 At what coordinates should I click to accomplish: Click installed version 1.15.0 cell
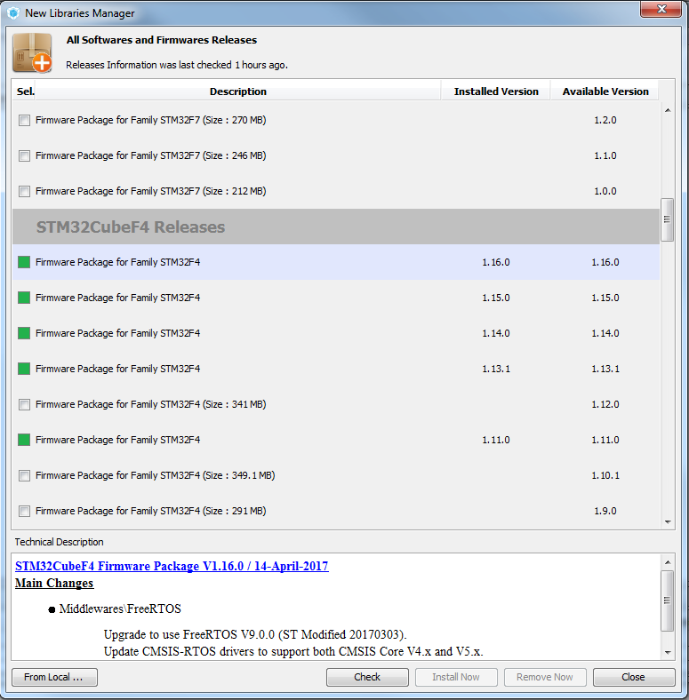tap(495, 298)
